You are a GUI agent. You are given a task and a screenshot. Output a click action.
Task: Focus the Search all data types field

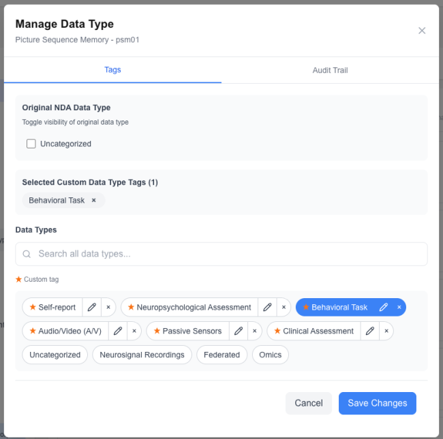(x=221, y=254)
